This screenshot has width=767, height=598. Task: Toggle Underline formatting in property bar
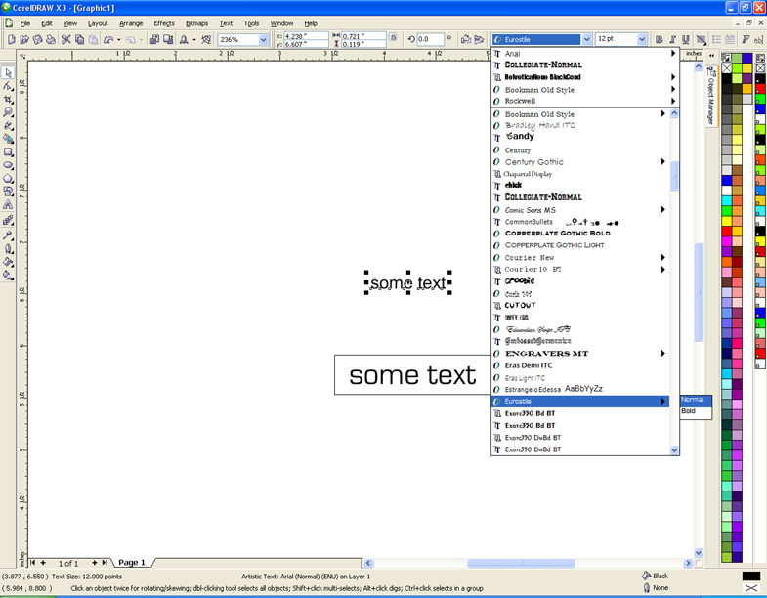coord(686,40)
